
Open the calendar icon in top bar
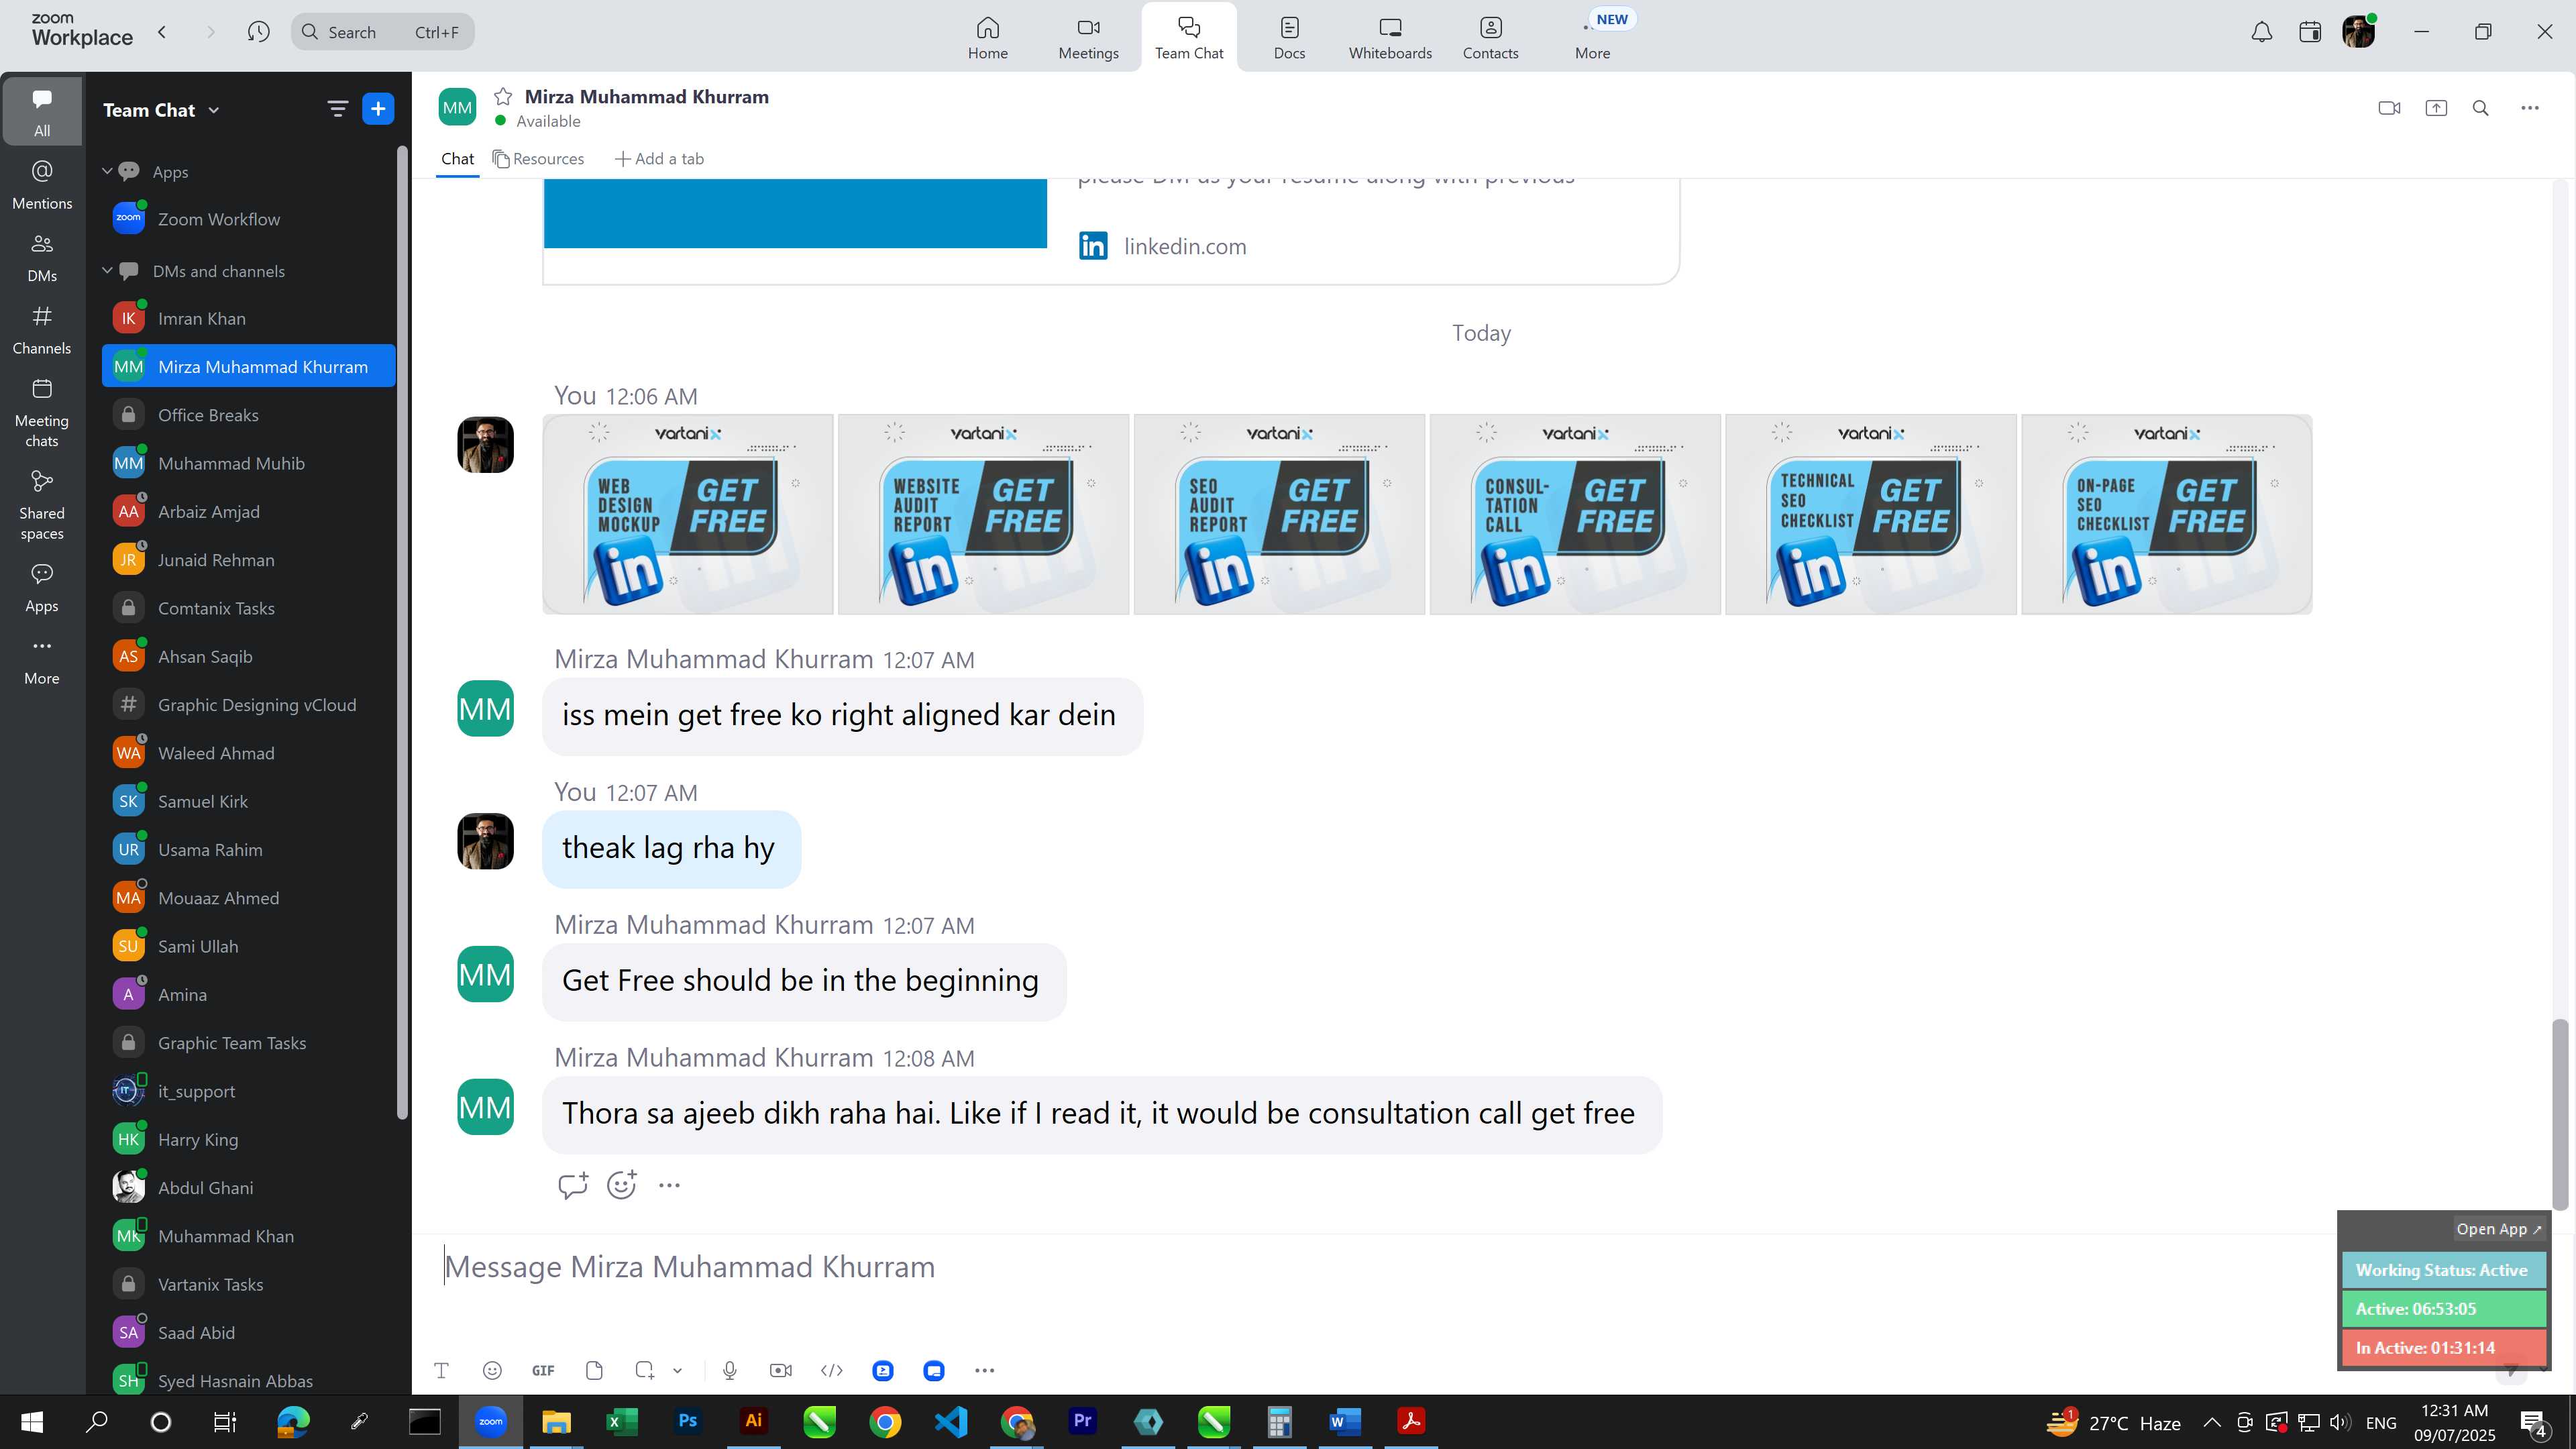pyautogui.click(x=2310, y=32)
